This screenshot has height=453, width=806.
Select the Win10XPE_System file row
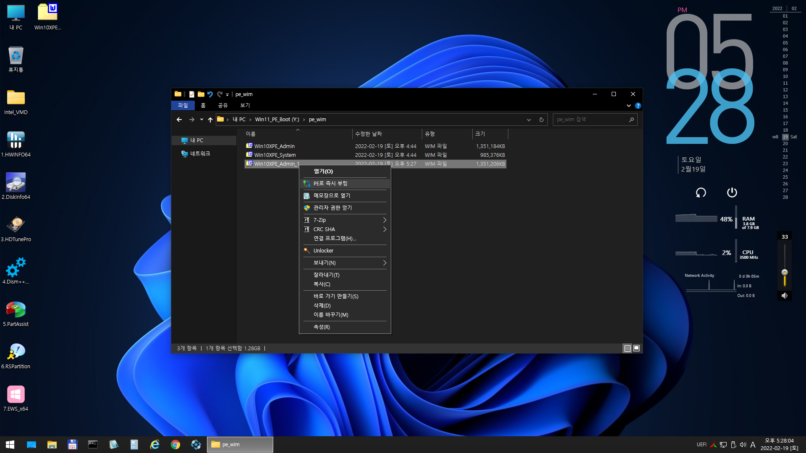point(375,155)
